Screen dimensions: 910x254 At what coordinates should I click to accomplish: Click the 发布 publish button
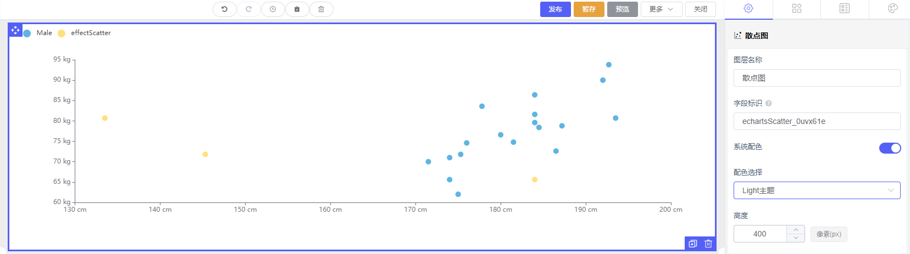point(555,9)
